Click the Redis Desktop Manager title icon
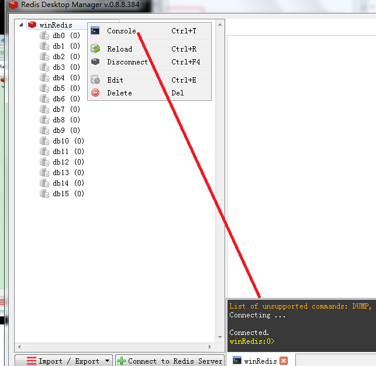376x366 pixels. (x=13, y=5)
